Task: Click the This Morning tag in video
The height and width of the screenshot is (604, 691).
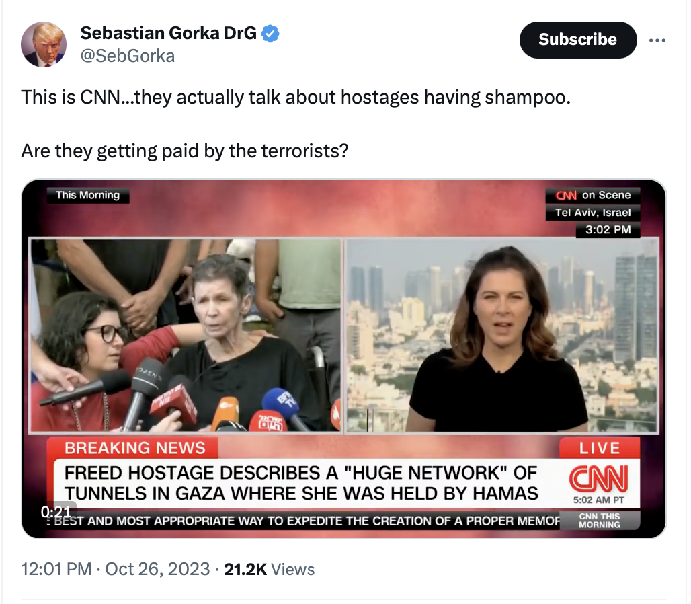Action: point(88,195)
